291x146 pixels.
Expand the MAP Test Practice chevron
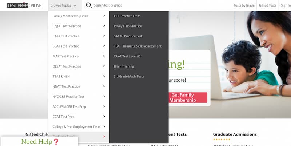[x=104, y=56]
